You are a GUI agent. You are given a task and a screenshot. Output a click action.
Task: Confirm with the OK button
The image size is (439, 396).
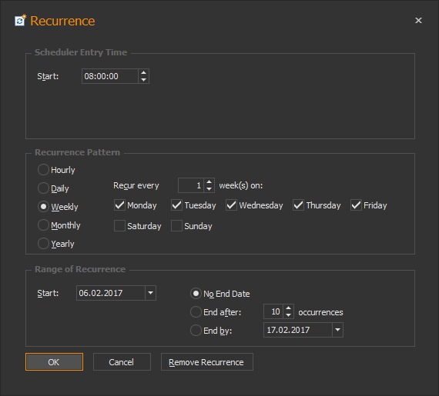click(x=55, y=362)
